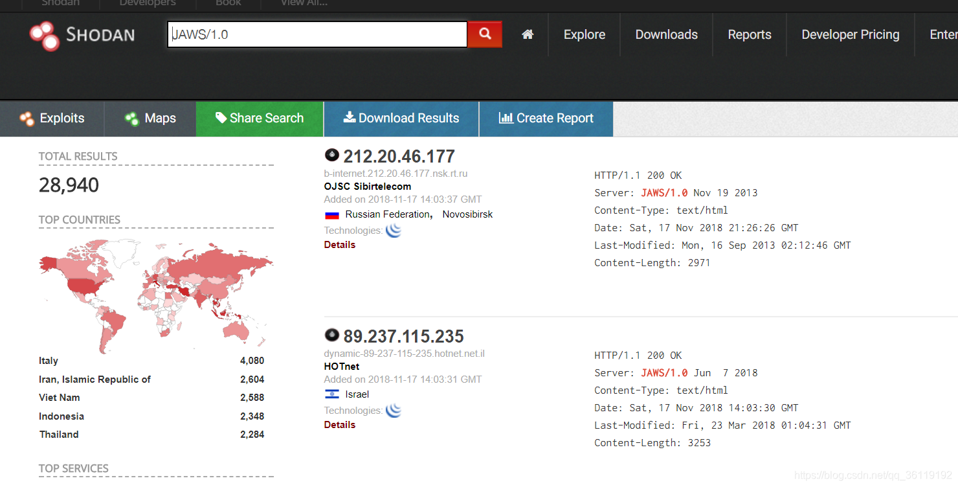The width and height of the screenshot is (958, 487).
Task: Click the Novosibirsk city link
Action: tap(467, 214)
